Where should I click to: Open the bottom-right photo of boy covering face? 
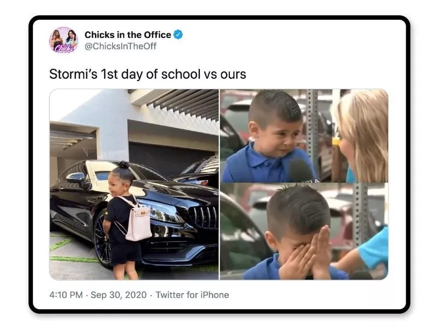tap(304, 231)
